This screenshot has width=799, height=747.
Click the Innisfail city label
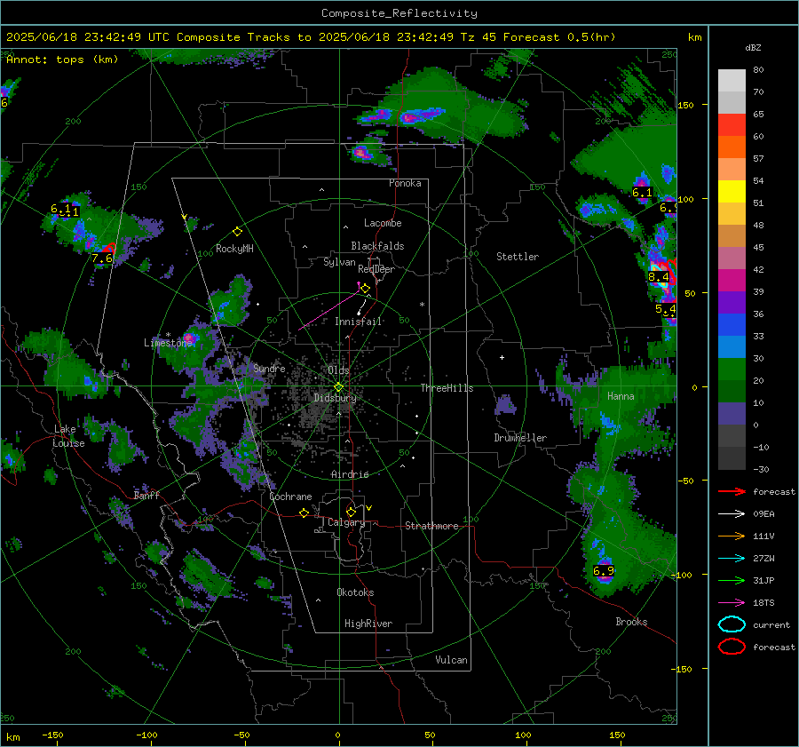point(359,322)
